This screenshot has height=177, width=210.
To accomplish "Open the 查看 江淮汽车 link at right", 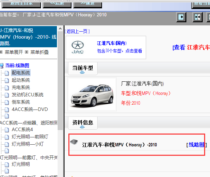I will coord(191,47).
